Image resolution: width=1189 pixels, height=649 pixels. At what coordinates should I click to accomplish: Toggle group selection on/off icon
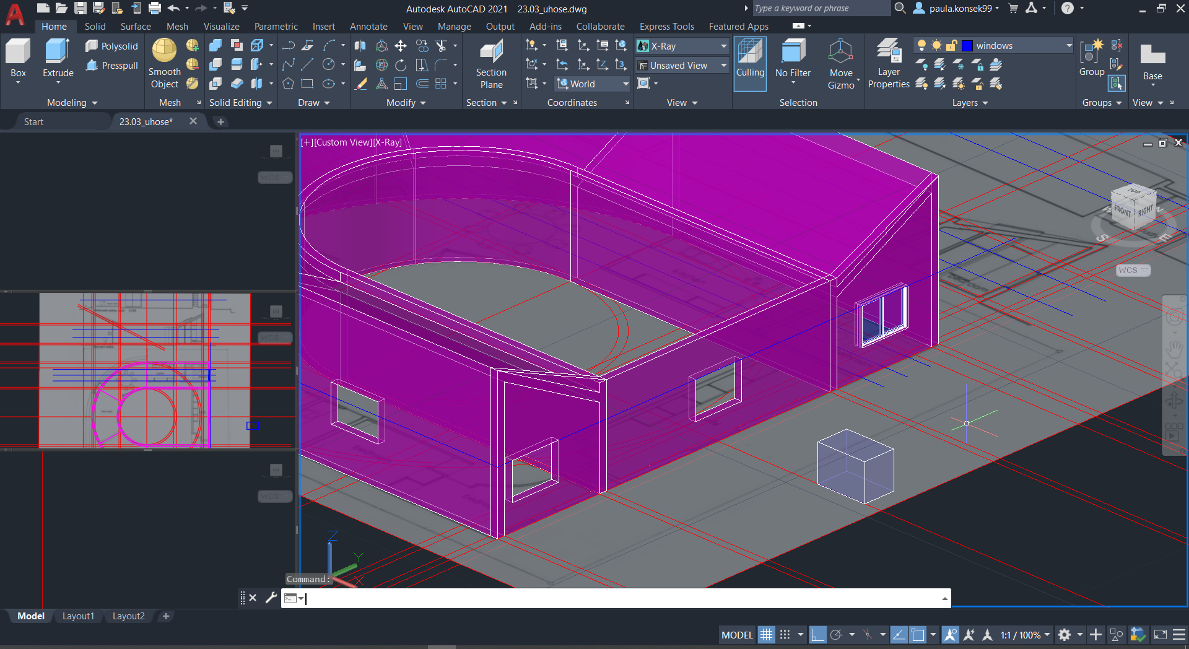tap(1117, 83)
